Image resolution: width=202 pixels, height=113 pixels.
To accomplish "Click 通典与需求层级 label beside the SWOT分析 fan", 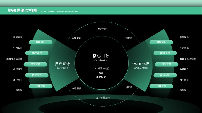I will tap(188, 59).
